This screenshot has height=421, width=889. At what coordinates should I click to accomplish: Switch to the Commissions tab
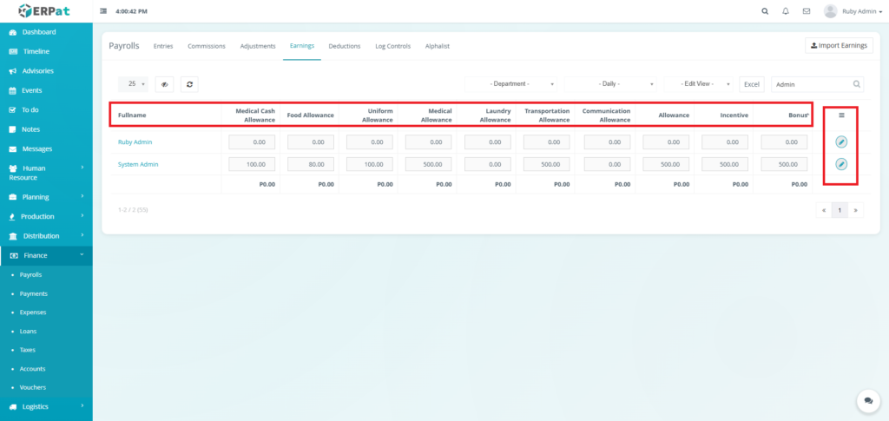[207, 46]
